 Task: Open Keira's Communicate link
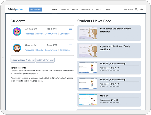click(x=51, y=50)
